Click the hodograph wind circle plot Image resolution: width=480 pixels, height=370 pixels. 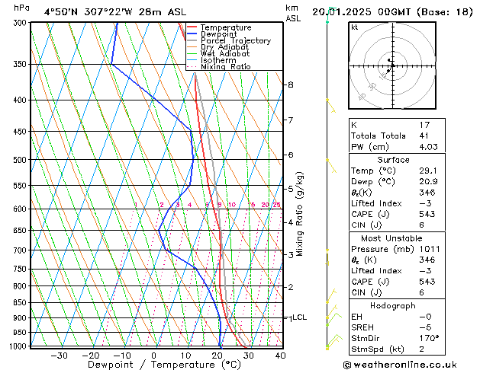(392, 65)
